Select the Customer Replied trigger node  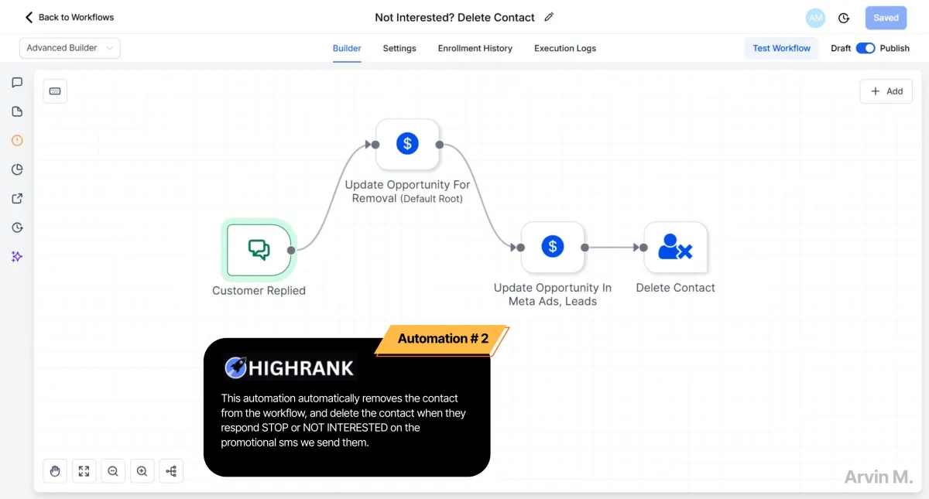(259, 249)
